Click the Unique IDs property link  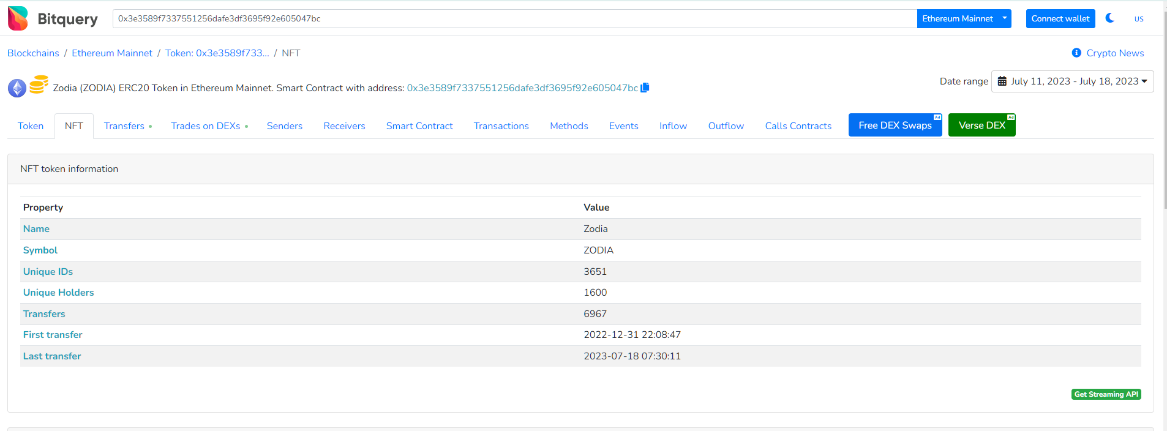[48, 272]
